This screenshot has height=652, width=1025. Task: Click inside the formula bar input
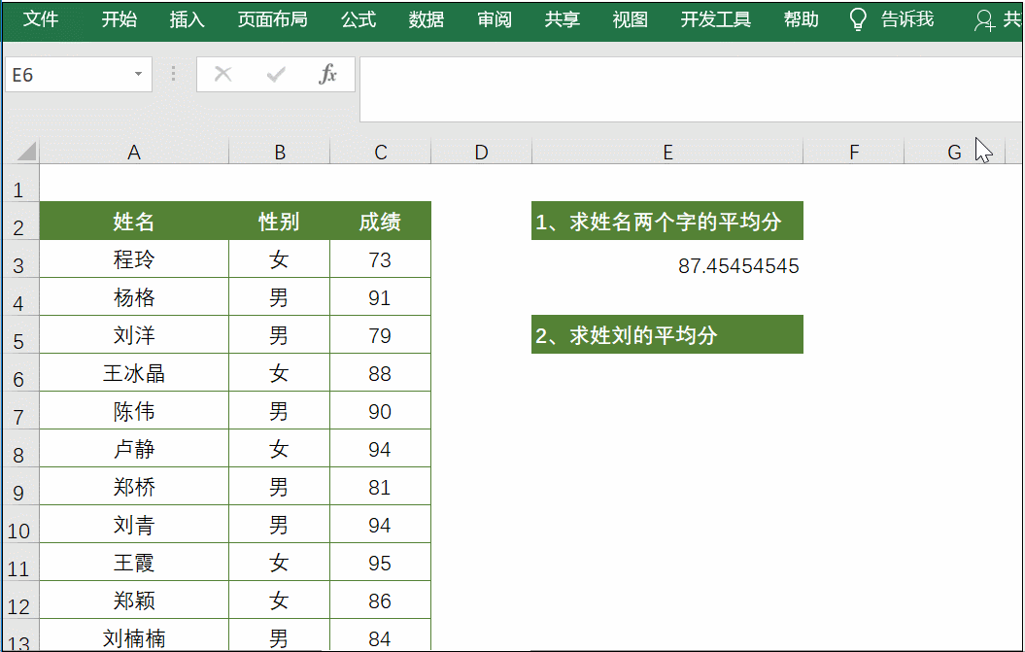coord(680,88)
